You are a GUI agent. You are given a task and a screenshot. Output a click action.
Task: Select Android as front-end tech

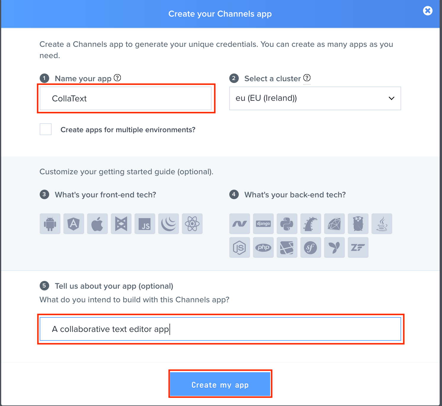click(50, 224)
